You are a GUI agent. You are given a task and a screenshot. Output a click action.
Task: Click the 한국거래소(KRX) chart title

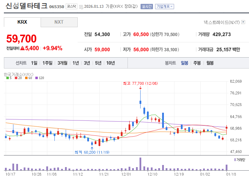(x=19, y=74)
